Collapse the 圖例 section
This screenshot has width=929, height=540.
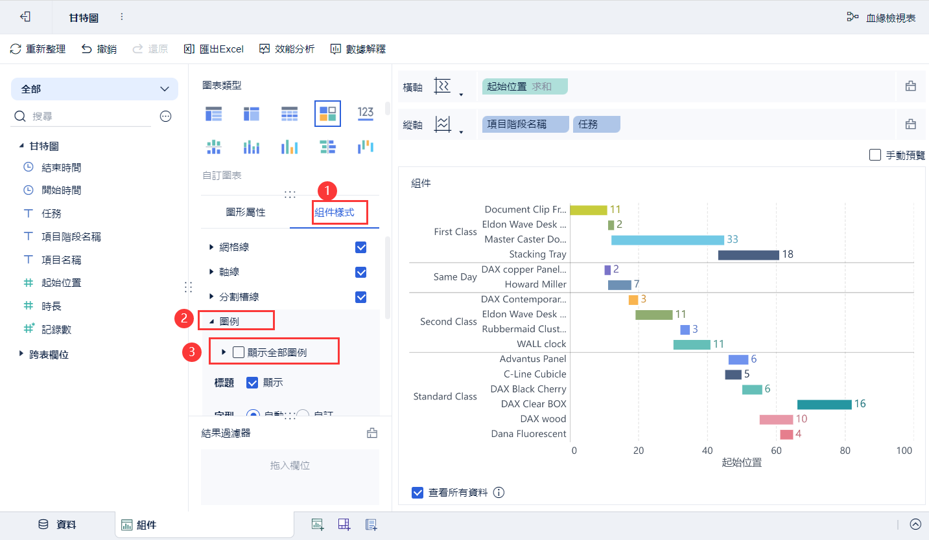pos(211,321)
